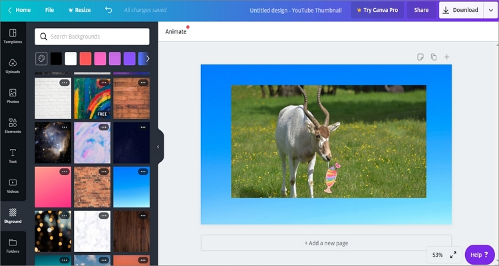Click Add a new page
The image size is (499, 266).
click(x=326, y=243)
